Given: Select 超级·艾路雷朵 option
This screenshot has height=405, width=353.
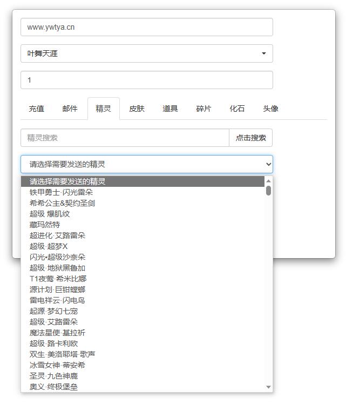Looking at the screenshot, I should 142,322.
